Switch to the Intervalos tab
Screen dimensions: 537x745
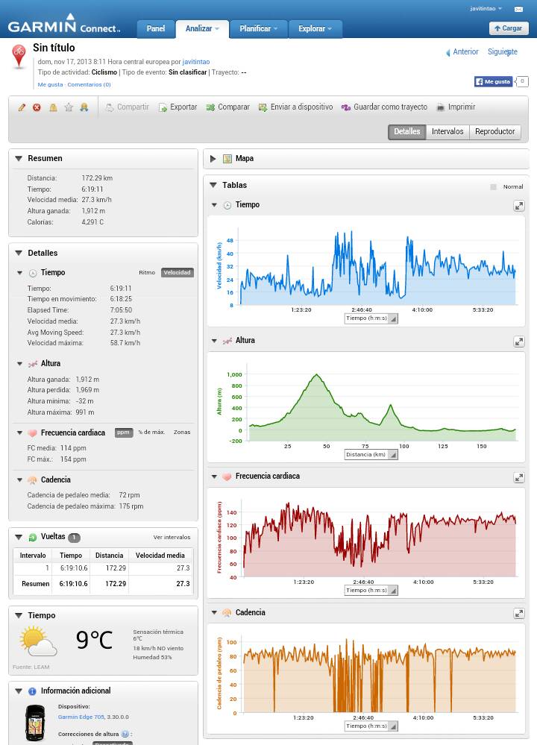tap(447, 132)
